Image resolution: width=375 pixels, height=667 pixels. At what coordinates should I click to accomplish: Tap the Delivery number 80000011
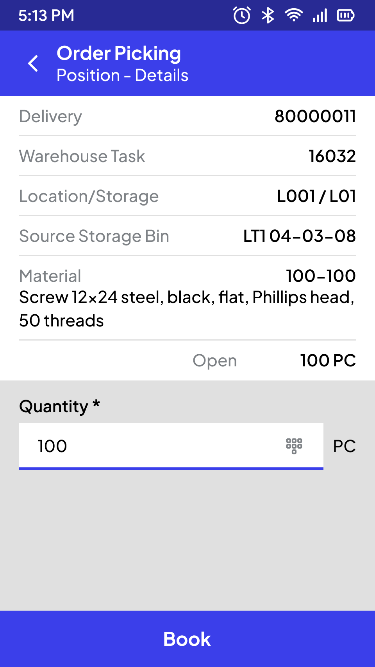coord(315,116)
